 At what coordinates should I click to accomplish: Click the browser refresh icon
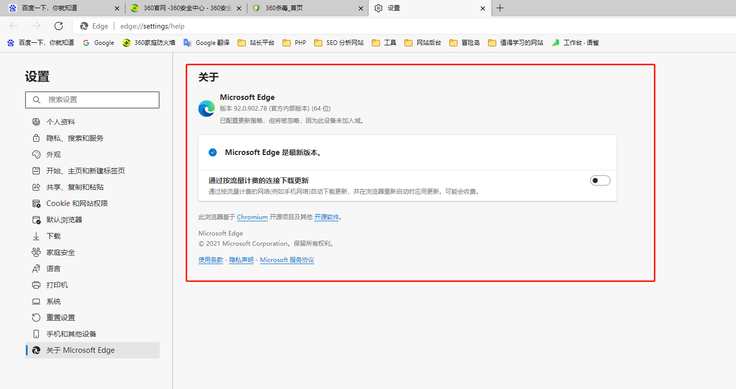click(59, 26)
